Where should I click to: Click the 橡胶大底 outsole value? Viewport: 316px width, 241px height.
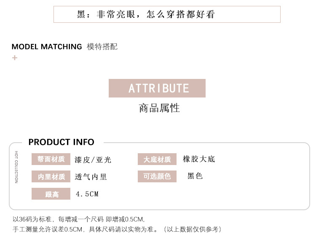(x=199, y=159)
